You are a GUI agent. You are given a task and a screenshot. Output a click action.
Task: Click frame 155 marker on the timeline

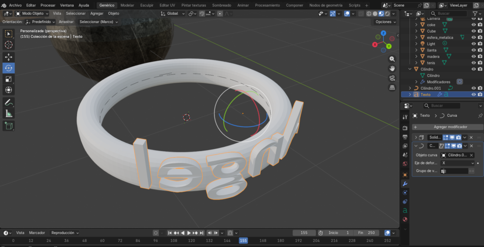pyautogui.click(x=243, y=240)
